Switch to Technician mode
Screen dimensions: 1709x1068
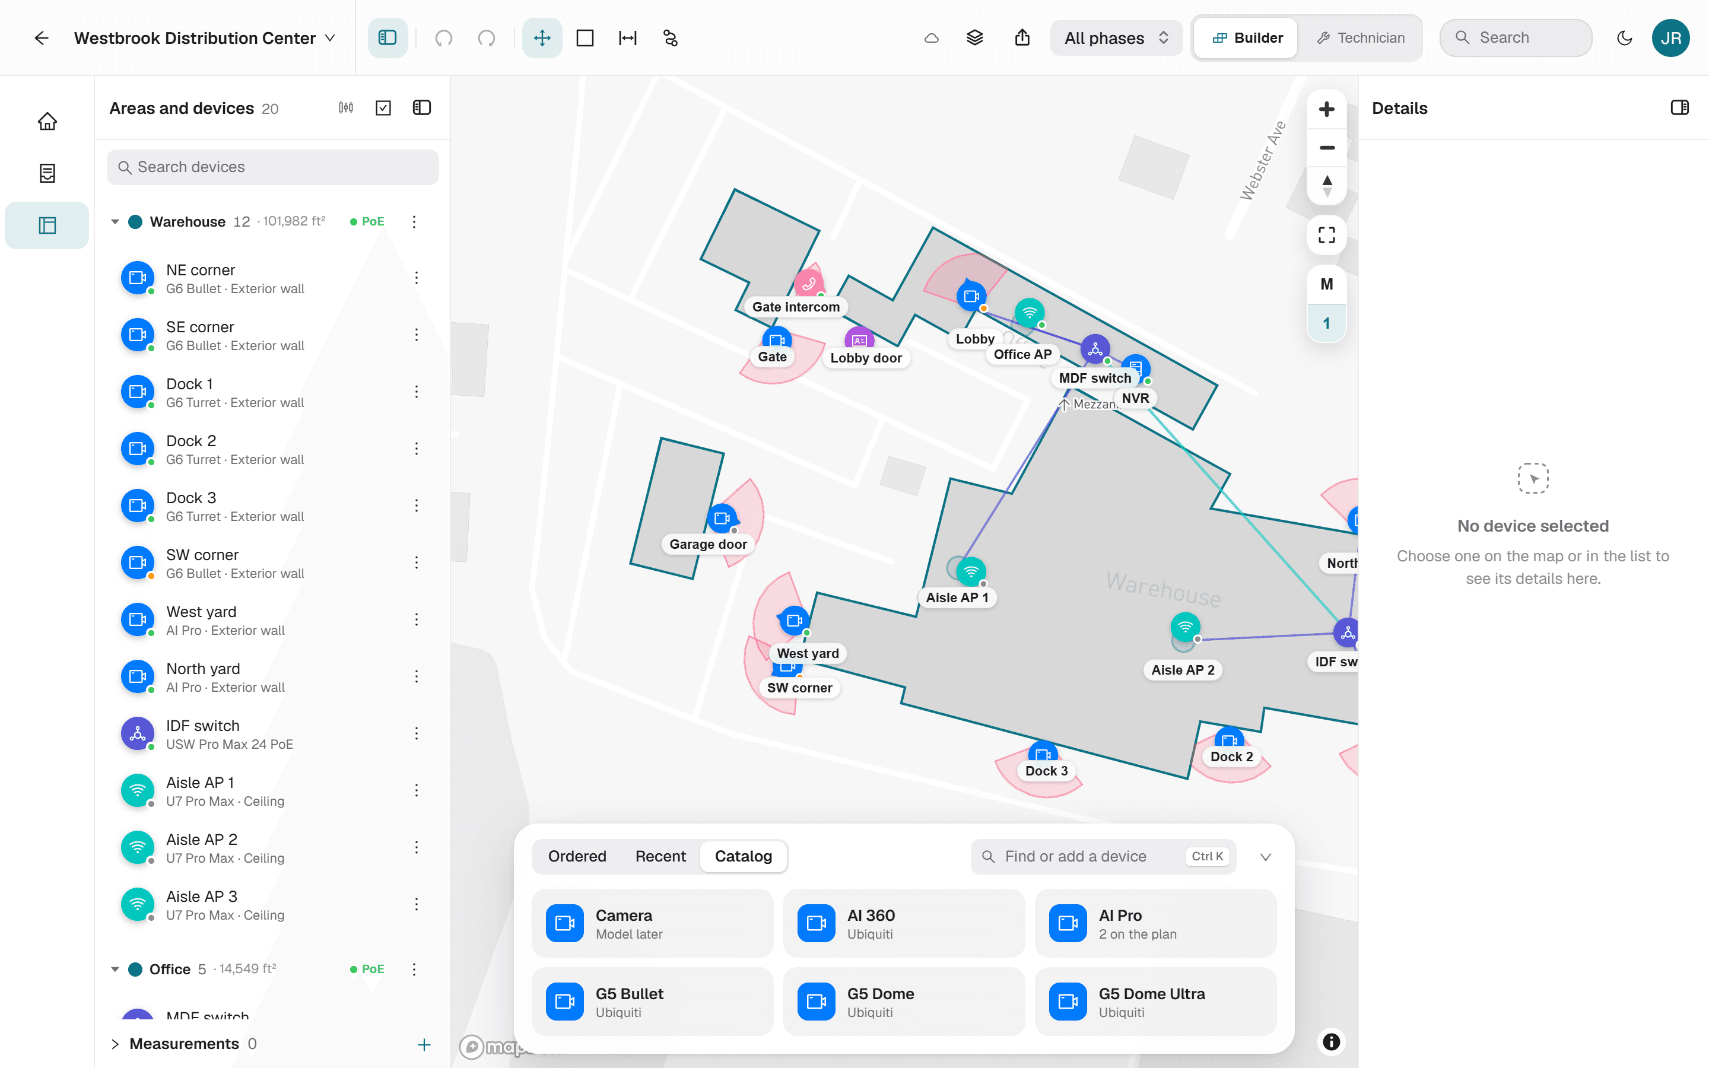(1360, 38)
